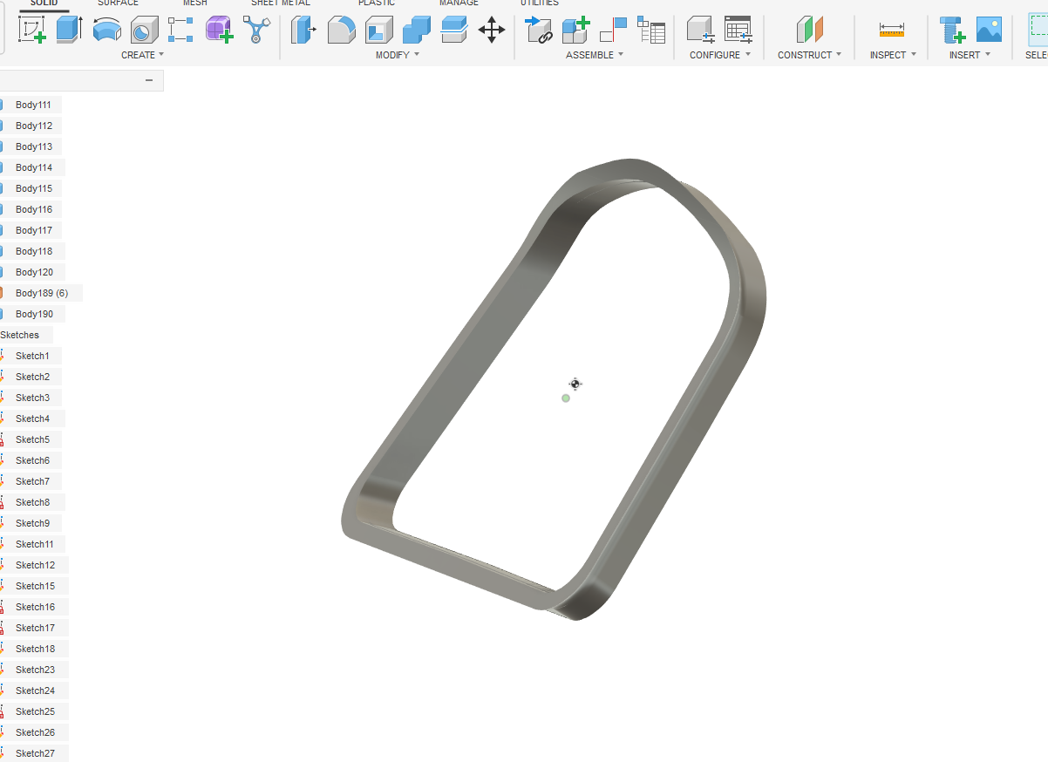Select Sketch5 in the browser
This screenshot has height=762, width=1048.
pyautogui.click(x=32, y=439)
